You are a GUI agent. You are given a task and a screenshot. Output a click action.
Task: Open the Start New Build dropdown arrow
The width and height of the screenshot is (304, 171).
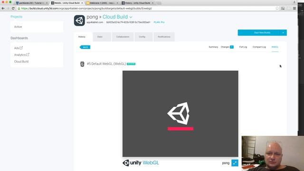[x=283, y=33]
